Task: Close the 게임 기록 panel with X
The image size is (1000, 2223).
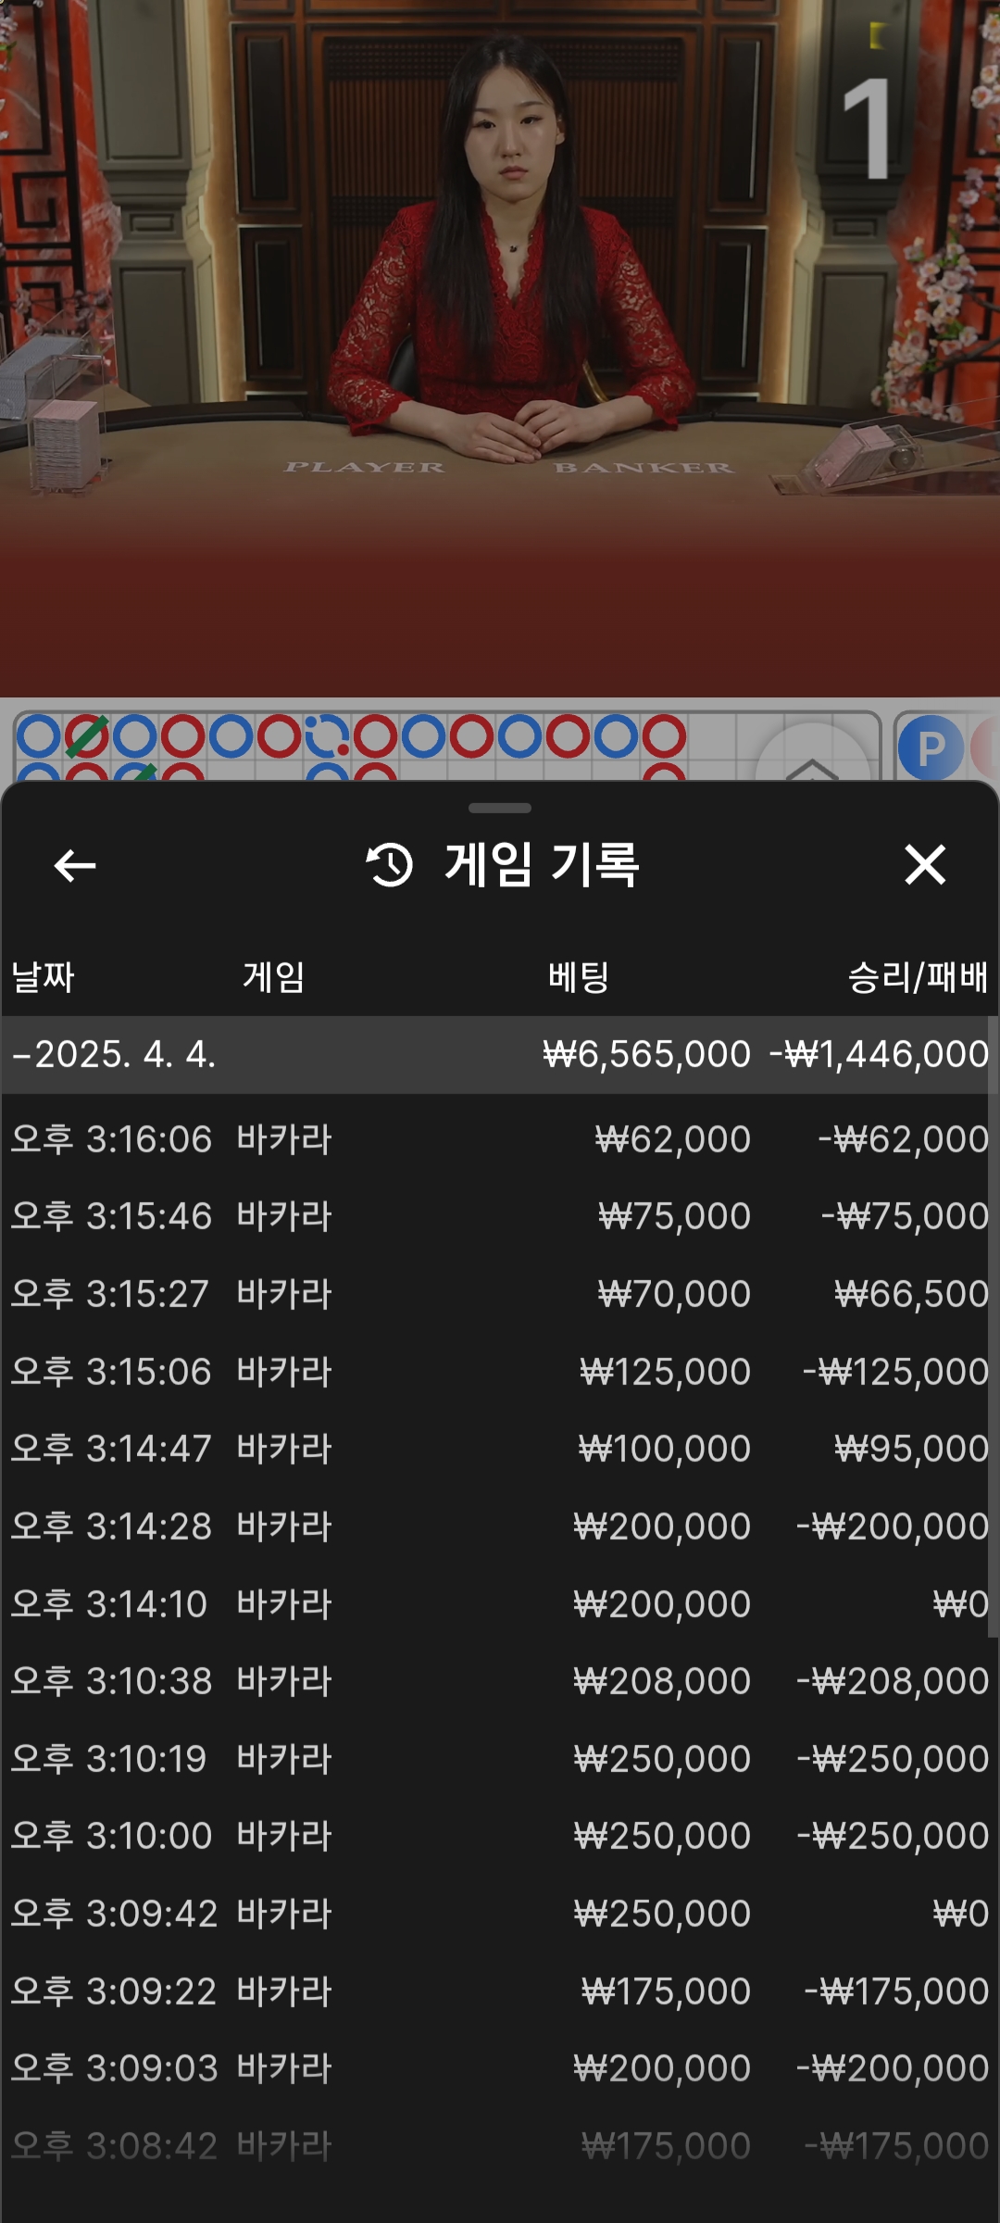Action: (924, 865)
